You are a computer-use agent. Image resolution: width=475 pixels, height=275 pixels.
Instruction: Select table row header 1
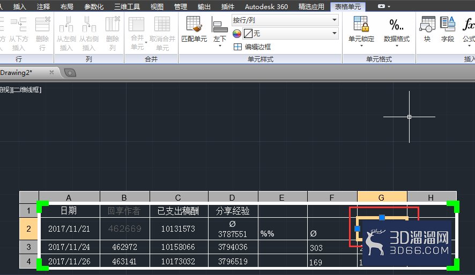coord(29,210)
